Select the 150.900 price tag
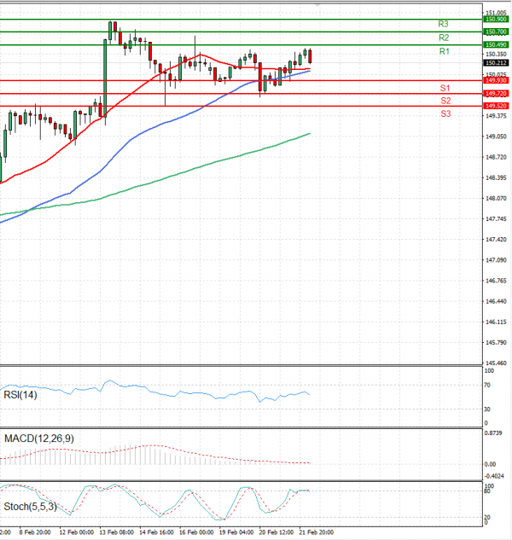 point(496,20)
